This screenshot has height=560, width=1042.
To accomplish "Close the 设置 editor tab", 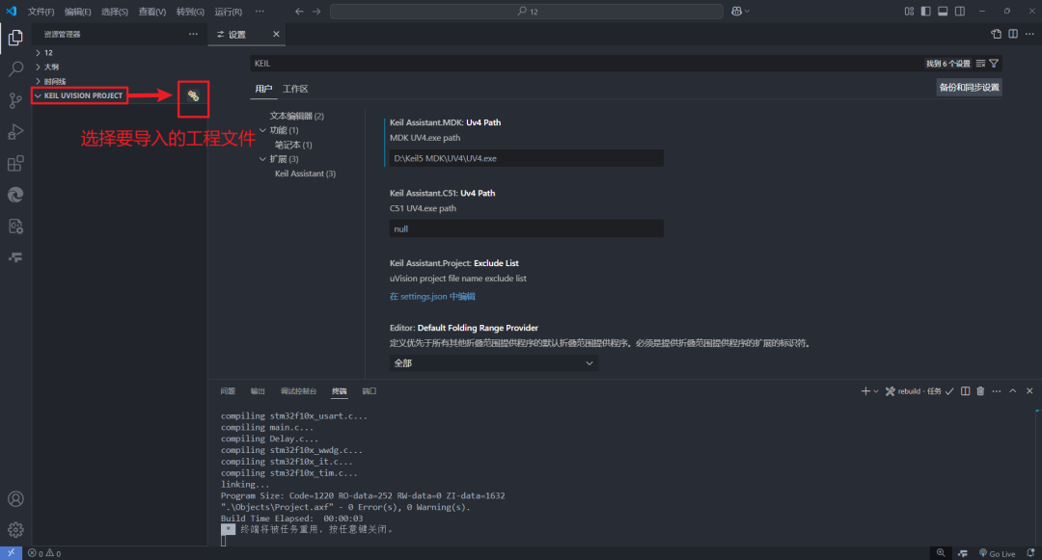I will pyautogui.click(x=276, y=34).
